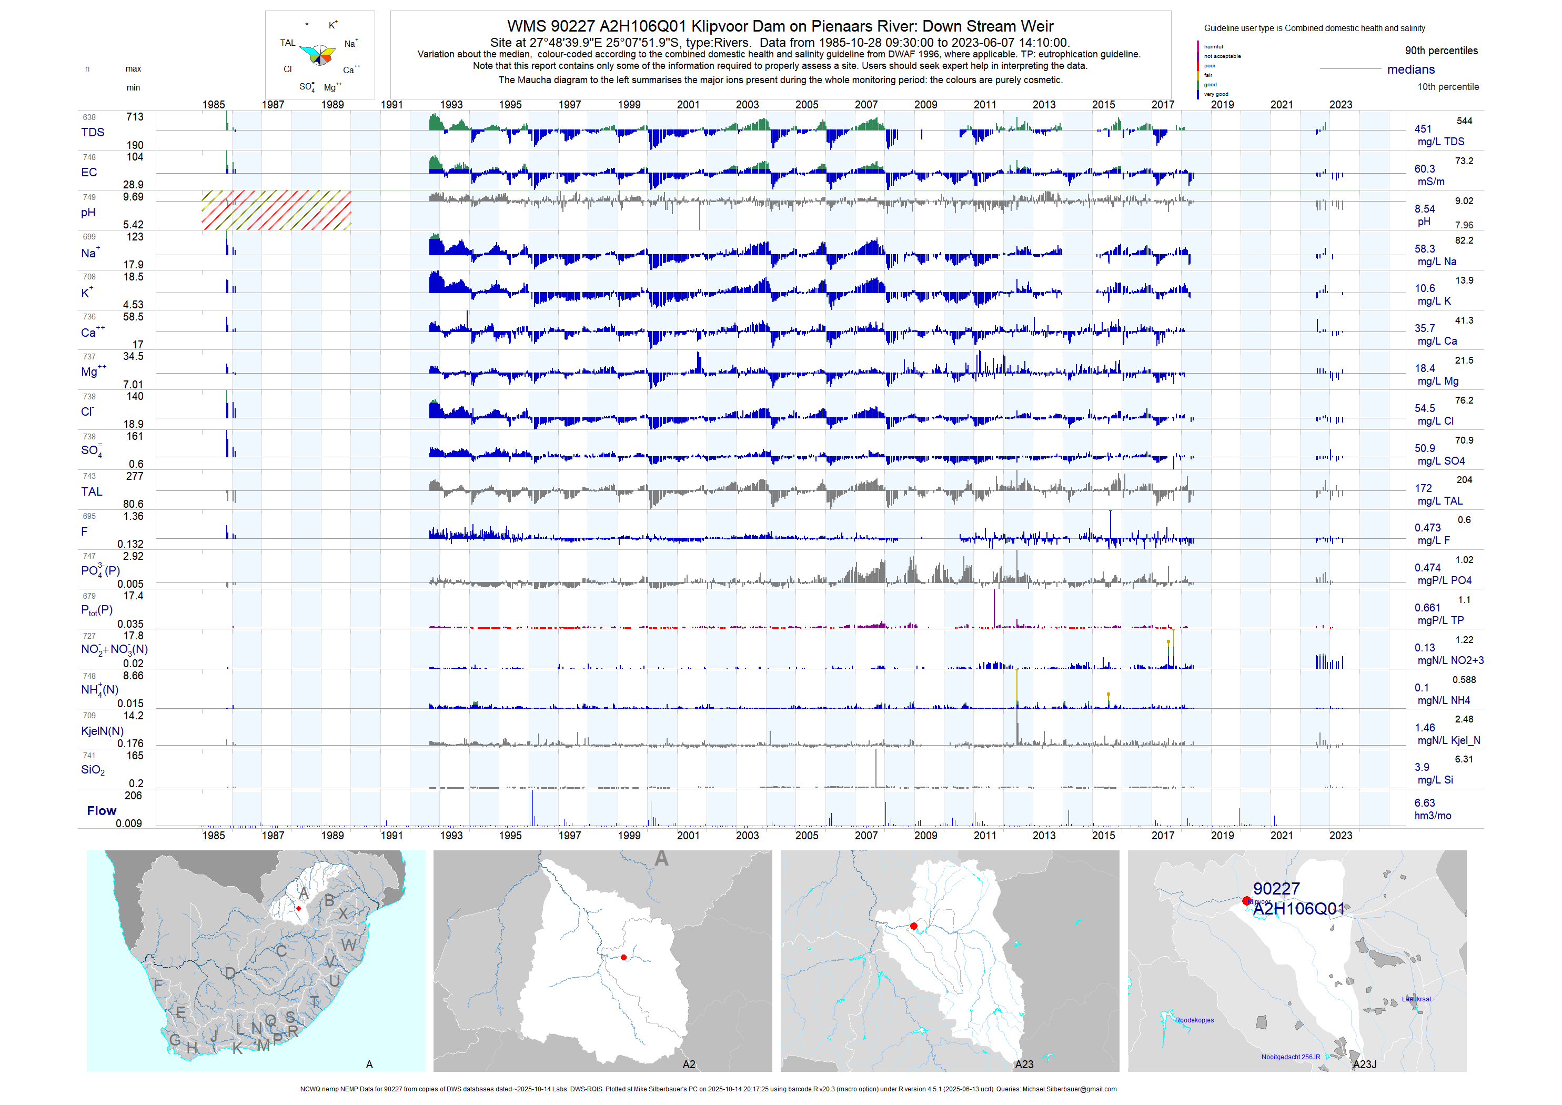
Task: Click the orange hatched pH block
Action: [276, 210]
